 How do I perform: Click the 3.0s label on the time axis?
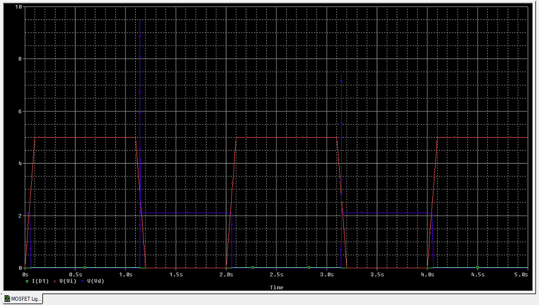coord(327,274)
